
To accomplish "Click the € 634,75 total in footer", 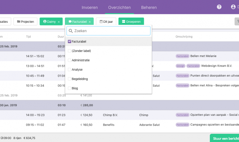I will [x=29, y=138].
